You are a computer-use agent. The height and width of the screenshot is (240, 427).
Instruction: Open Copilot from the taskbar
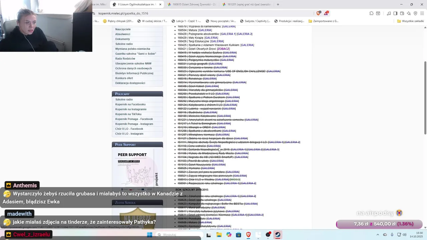click(229, 235)
